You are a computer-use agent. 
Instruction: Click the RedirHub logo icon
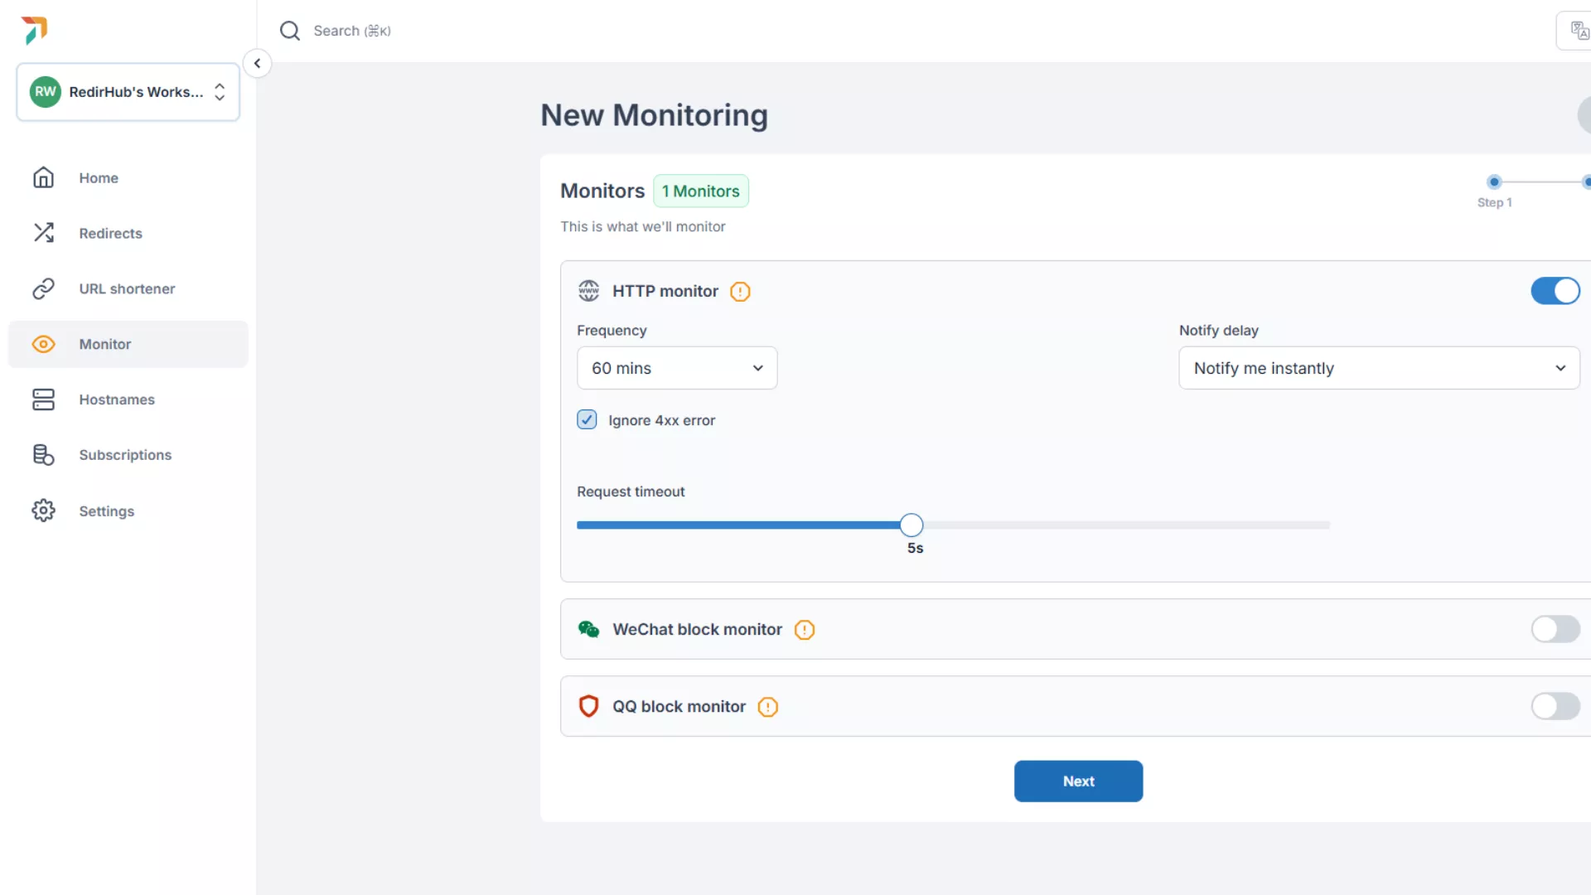[x=35, y=30]
